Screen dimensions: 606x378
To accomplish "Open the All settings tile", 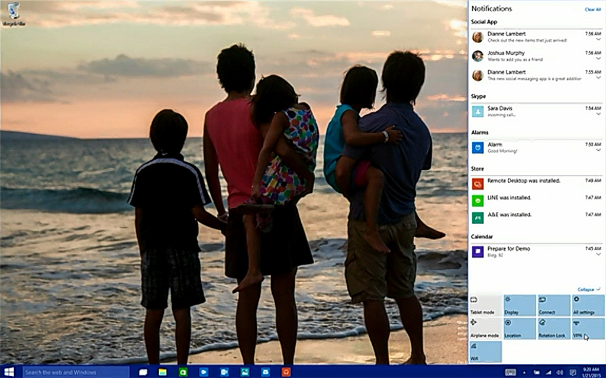I will 588,305.
